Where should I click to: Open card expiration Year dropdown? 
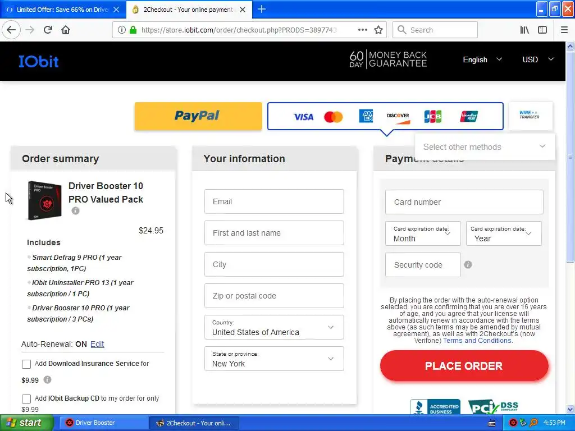coord(504,233)
